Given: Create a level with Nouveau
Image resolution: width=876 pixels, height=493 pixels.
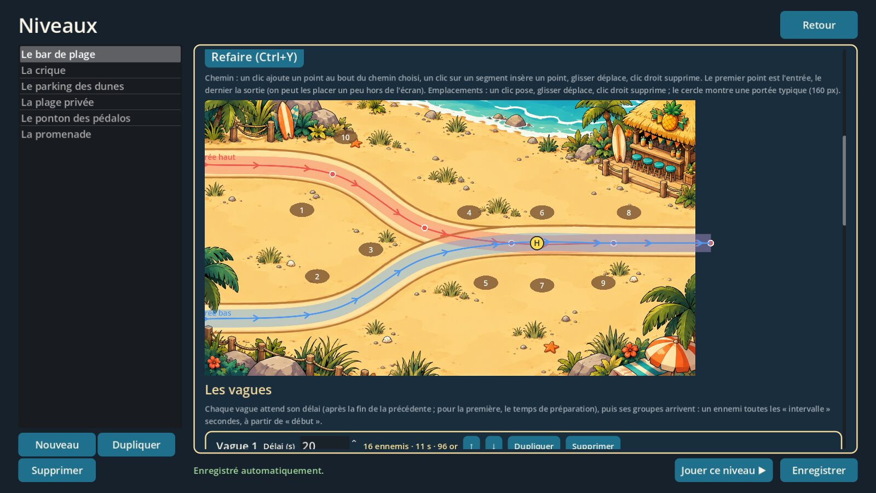Looking at the screenshot, I should pos(57,445).
